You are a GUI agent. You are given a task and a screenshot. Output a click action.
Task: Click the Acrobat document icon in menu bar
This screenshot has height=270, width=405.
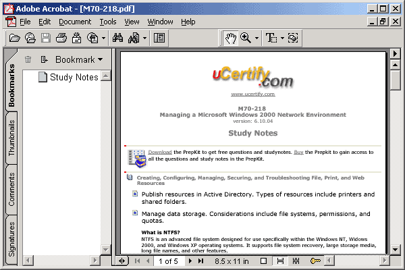pyautogui.click(x=11, y=22)
